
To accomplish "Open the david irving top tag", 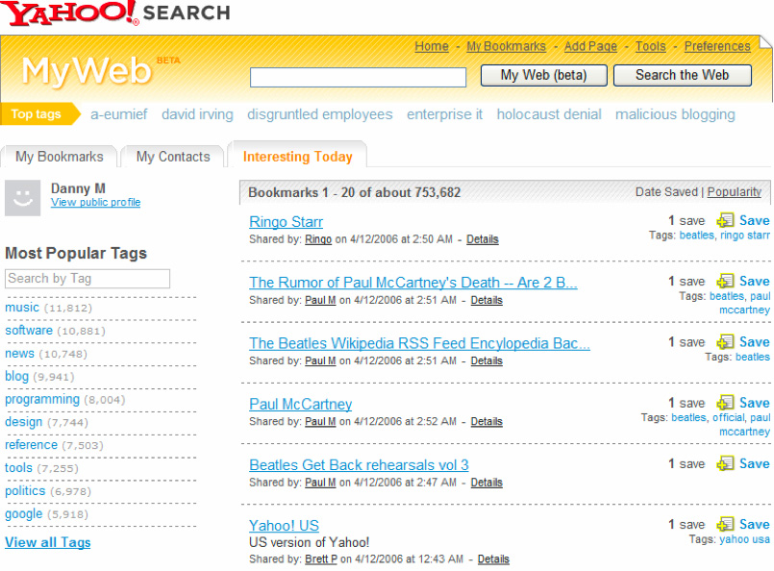I will pyautogui.click(x=197, y=114).
